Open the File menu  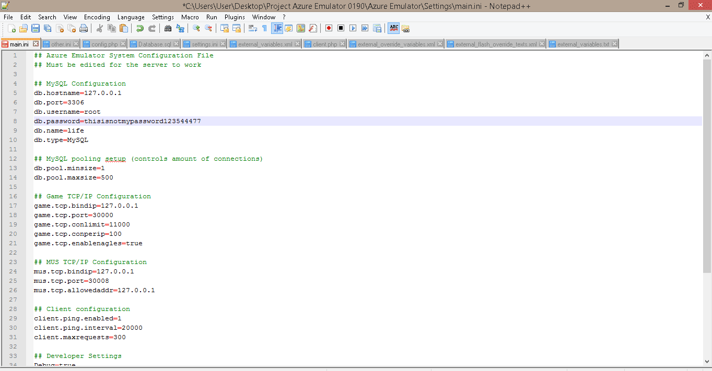[8, 17]
